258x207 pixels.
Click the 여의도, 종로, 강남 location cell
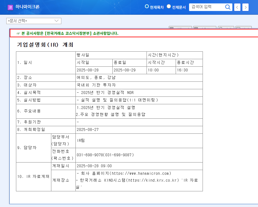click(x=139, y=78)
